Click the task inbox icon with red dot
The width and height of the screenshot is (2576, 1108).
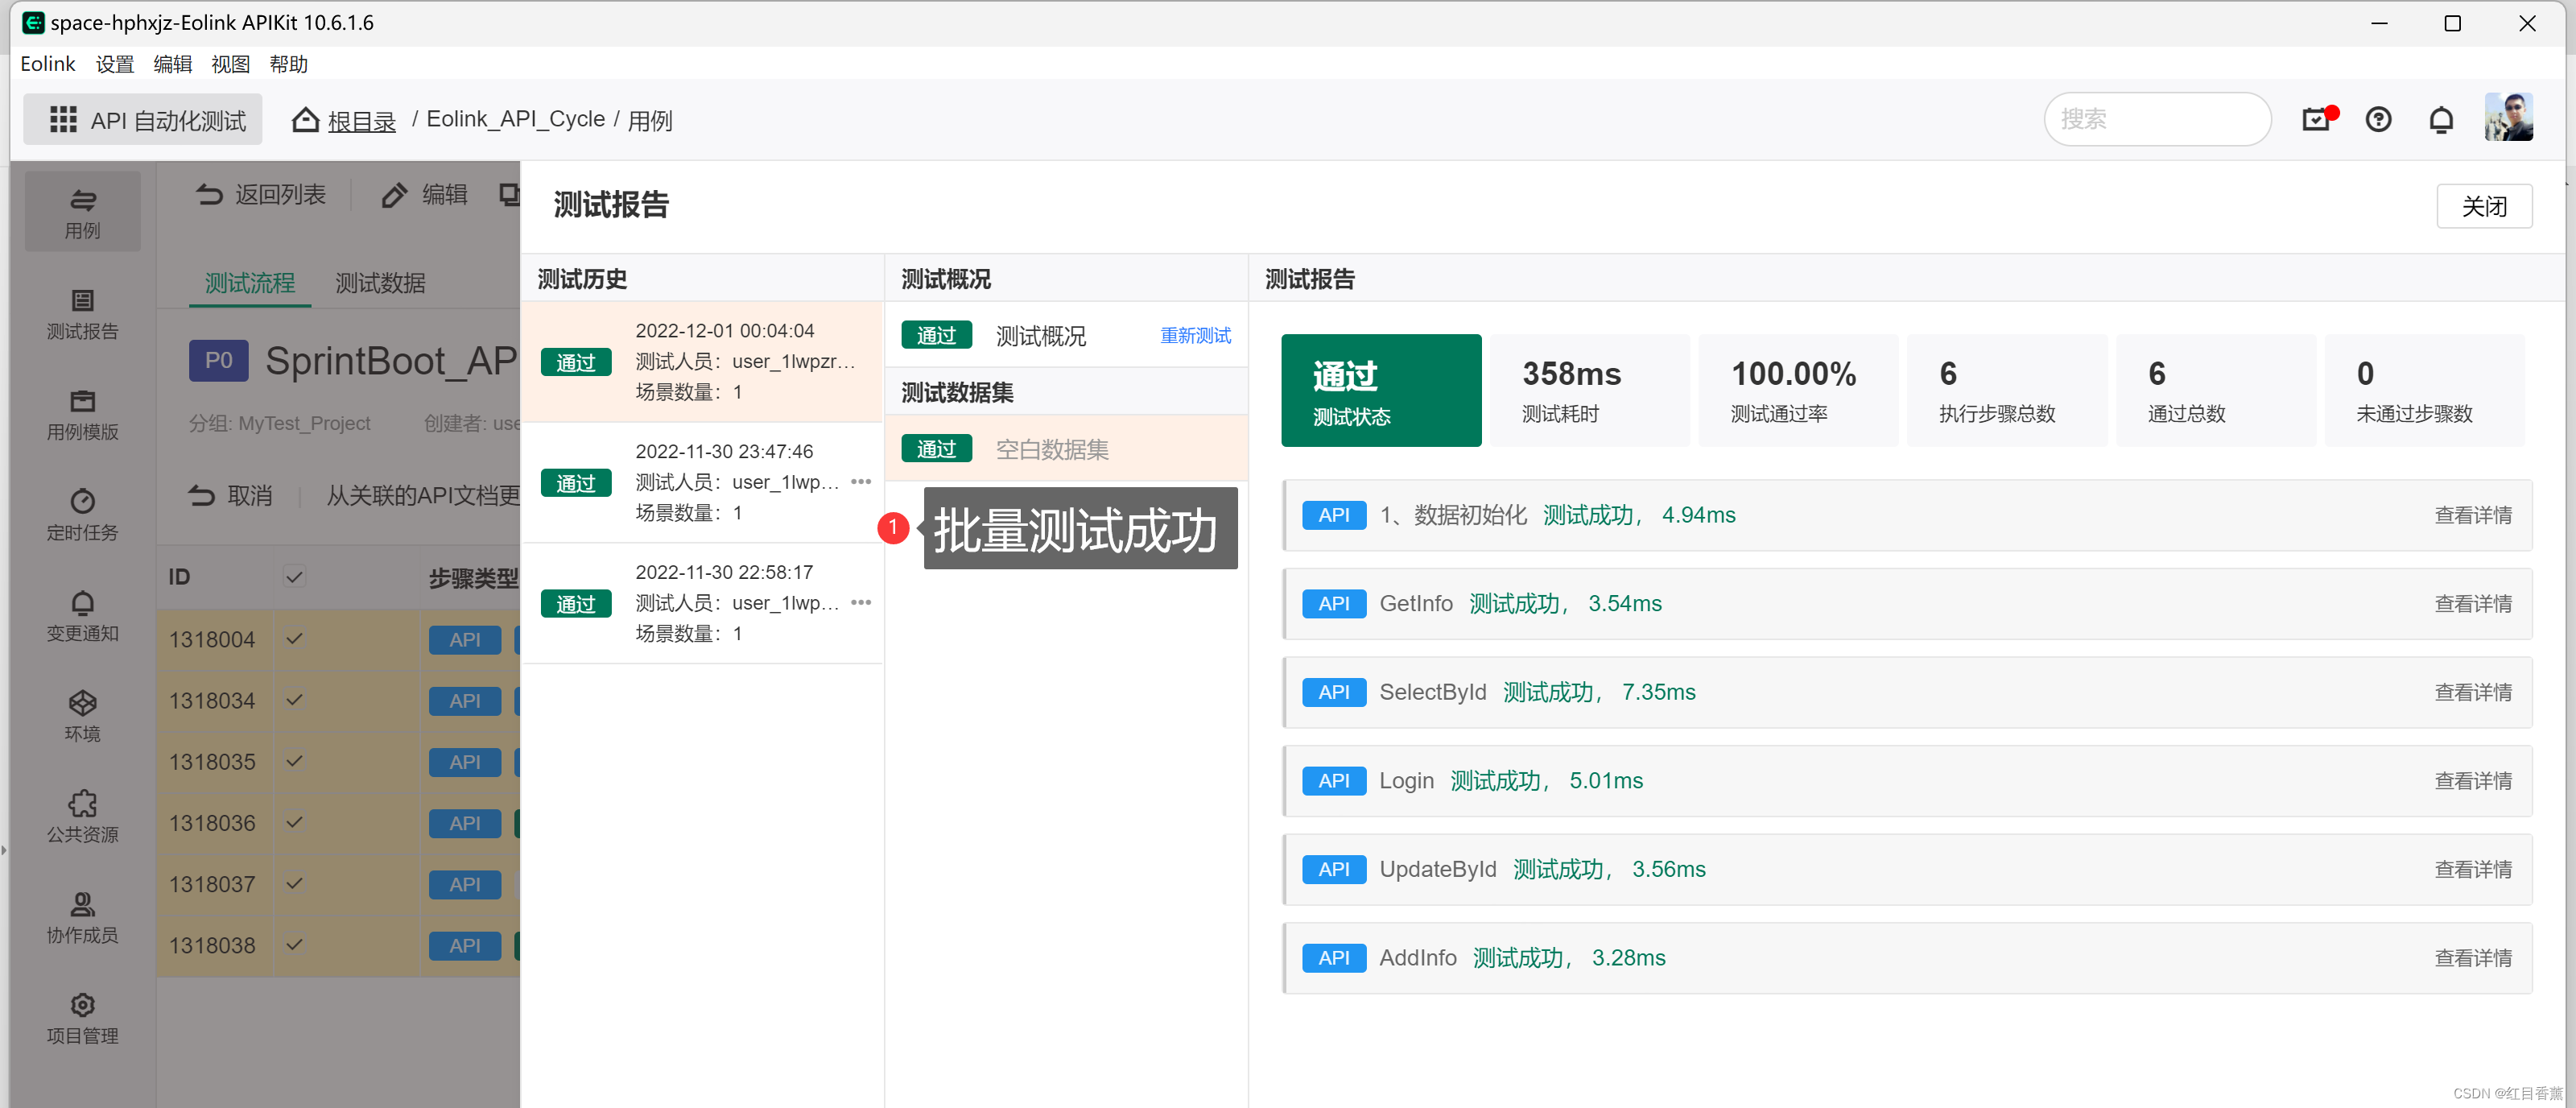[x=2316, y=120]
